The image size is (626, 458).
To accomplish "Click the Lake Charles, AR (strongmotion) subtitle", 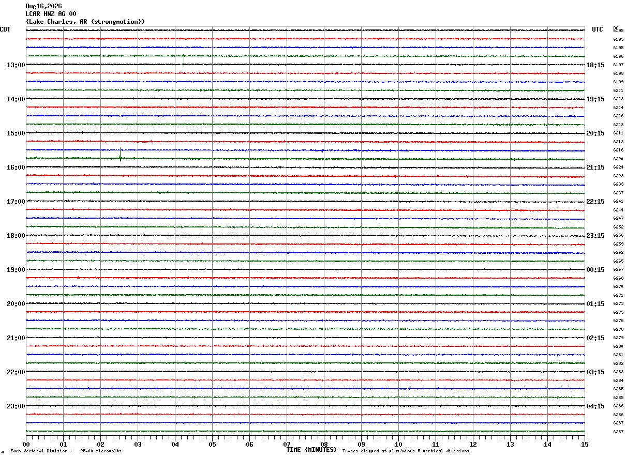I will pos(85,22).
